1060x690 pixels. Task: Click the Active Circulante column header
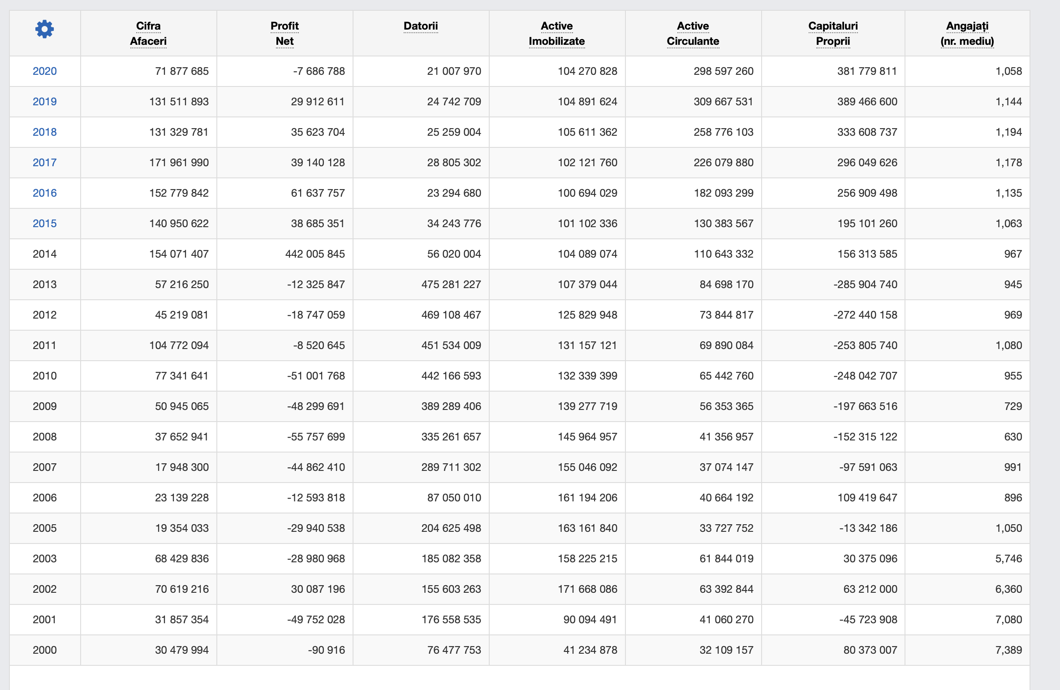pos(693,34)
